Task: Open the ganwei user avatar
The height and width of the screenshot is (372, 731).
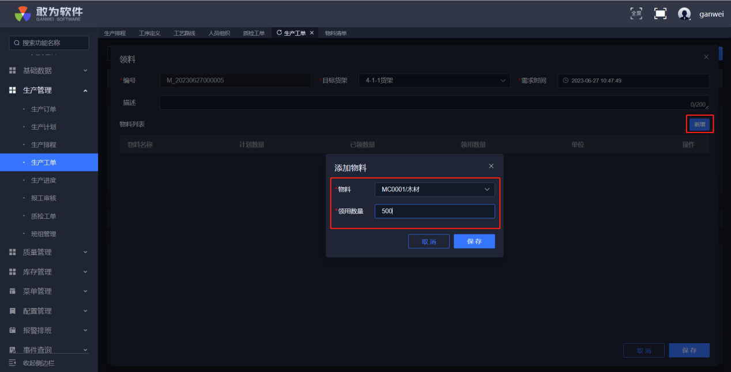Action: [x=684, y=14]
